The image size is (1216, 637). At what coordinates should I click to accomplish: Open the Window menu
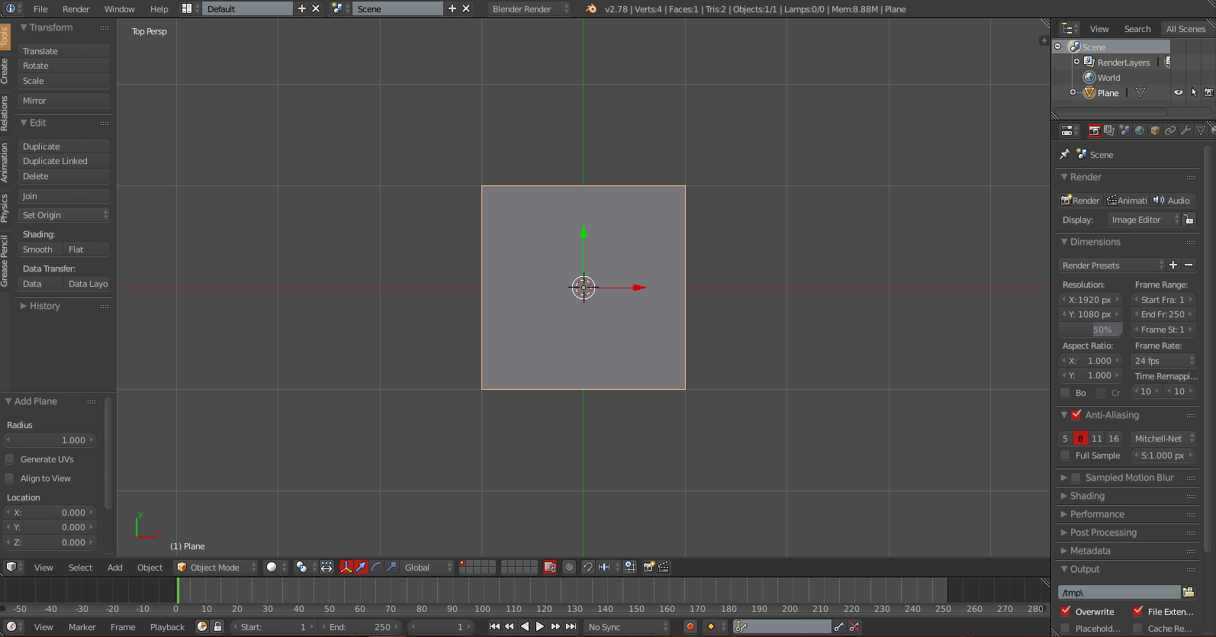[120, 9]
